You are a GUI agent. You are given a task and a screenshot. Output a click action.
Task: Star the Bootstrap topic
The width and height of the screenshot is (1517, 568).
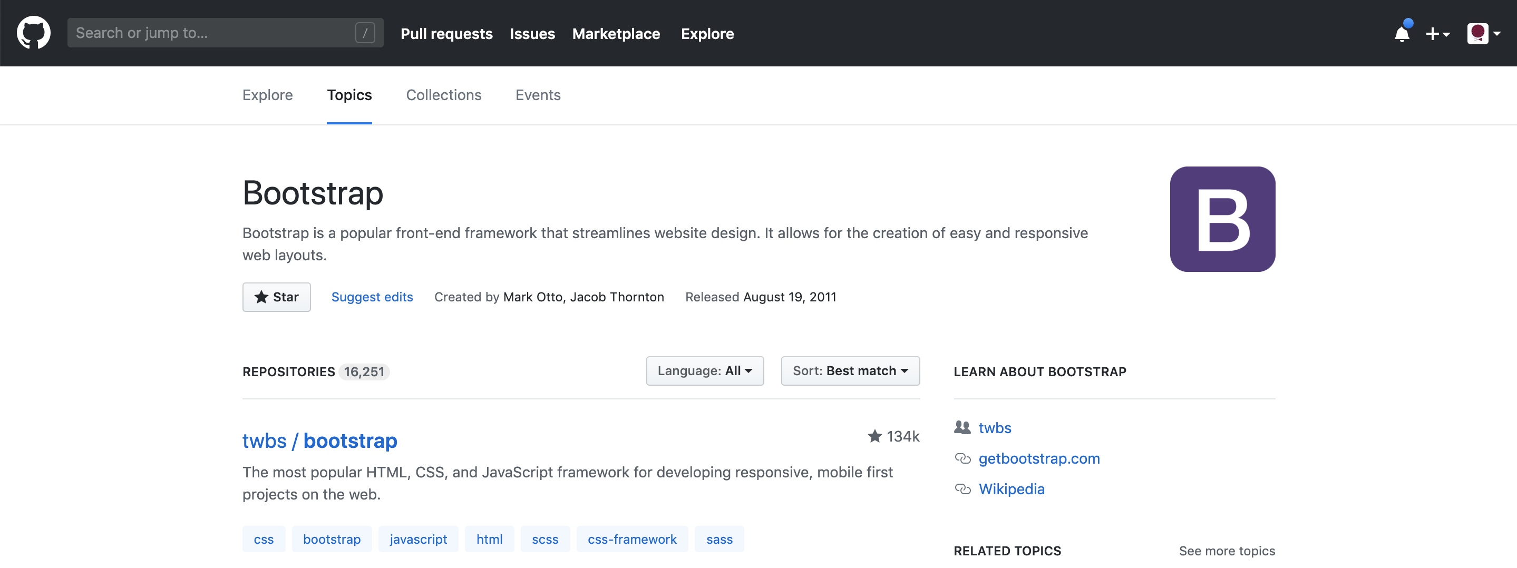click(x=276, y=297)
